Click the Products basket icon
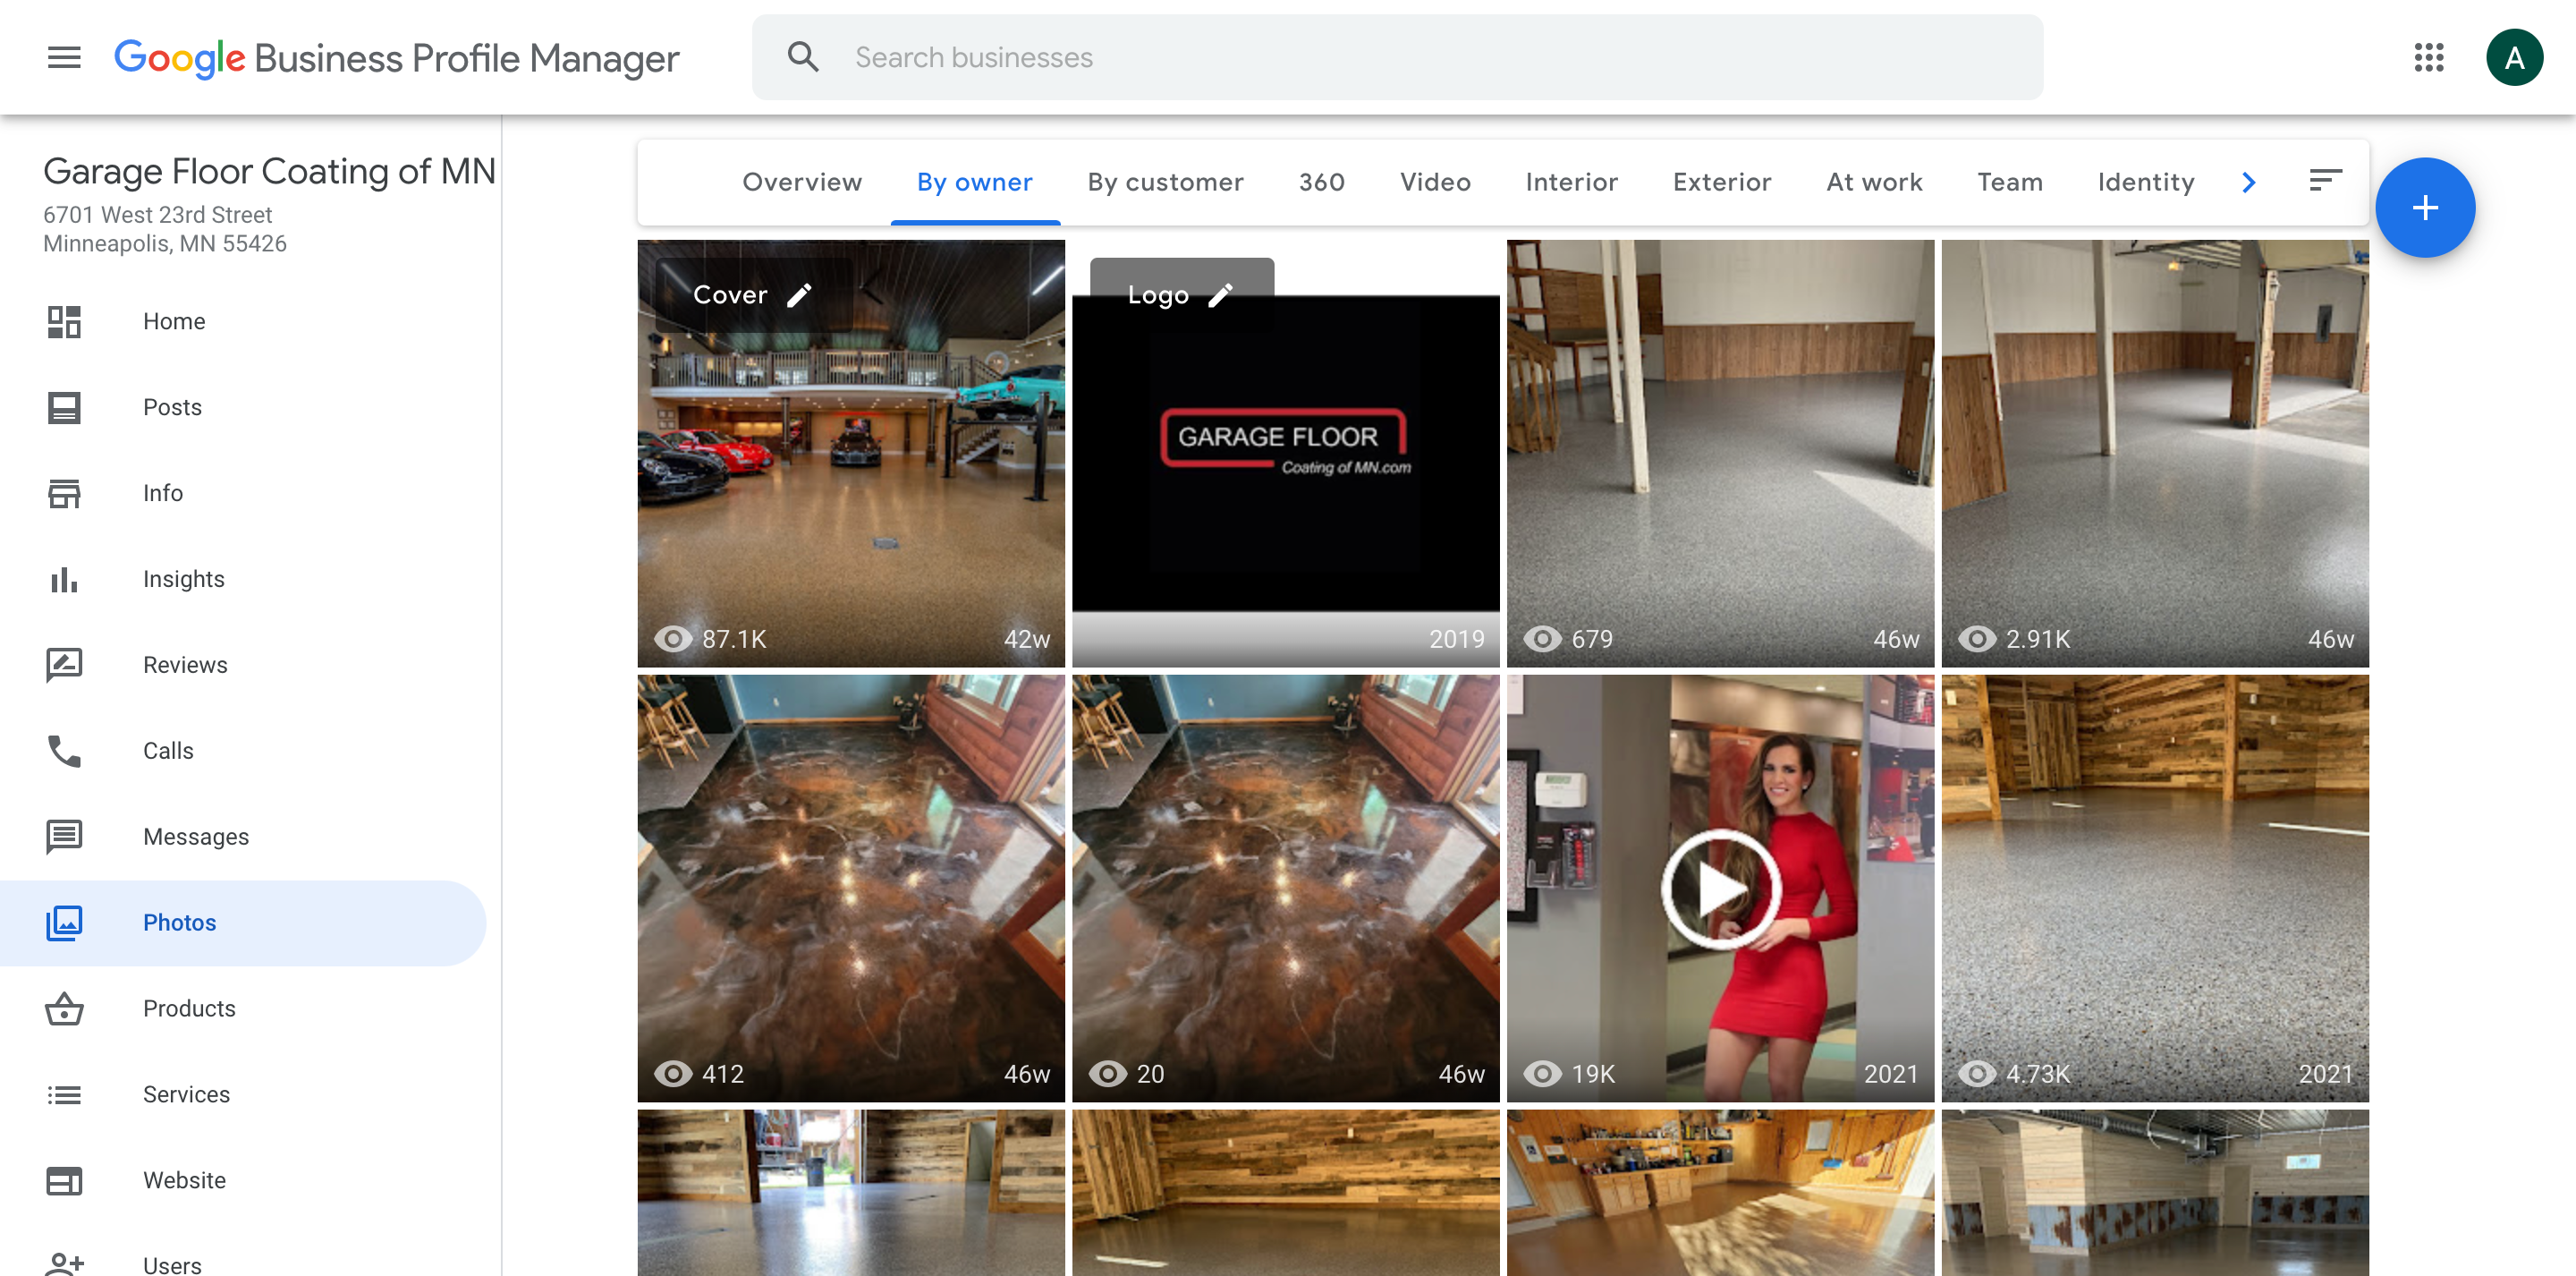 (64, 1008)
